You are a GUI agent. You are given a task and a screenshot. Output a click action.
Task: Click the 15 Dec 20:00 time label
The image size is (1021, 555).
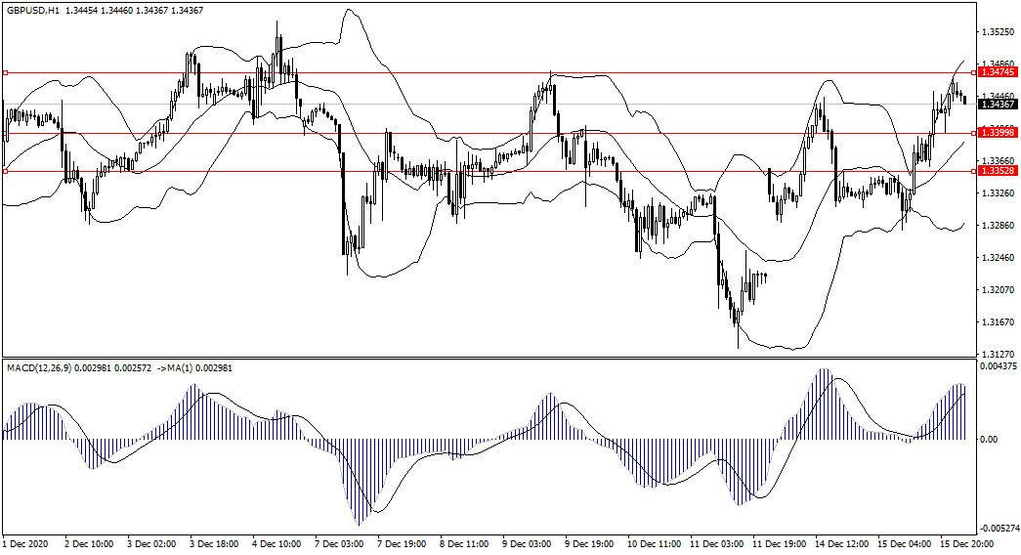[968, 542]
